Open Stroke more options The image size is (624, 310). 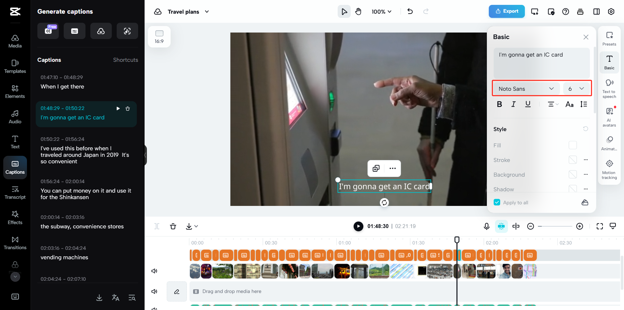coord(586,160)
